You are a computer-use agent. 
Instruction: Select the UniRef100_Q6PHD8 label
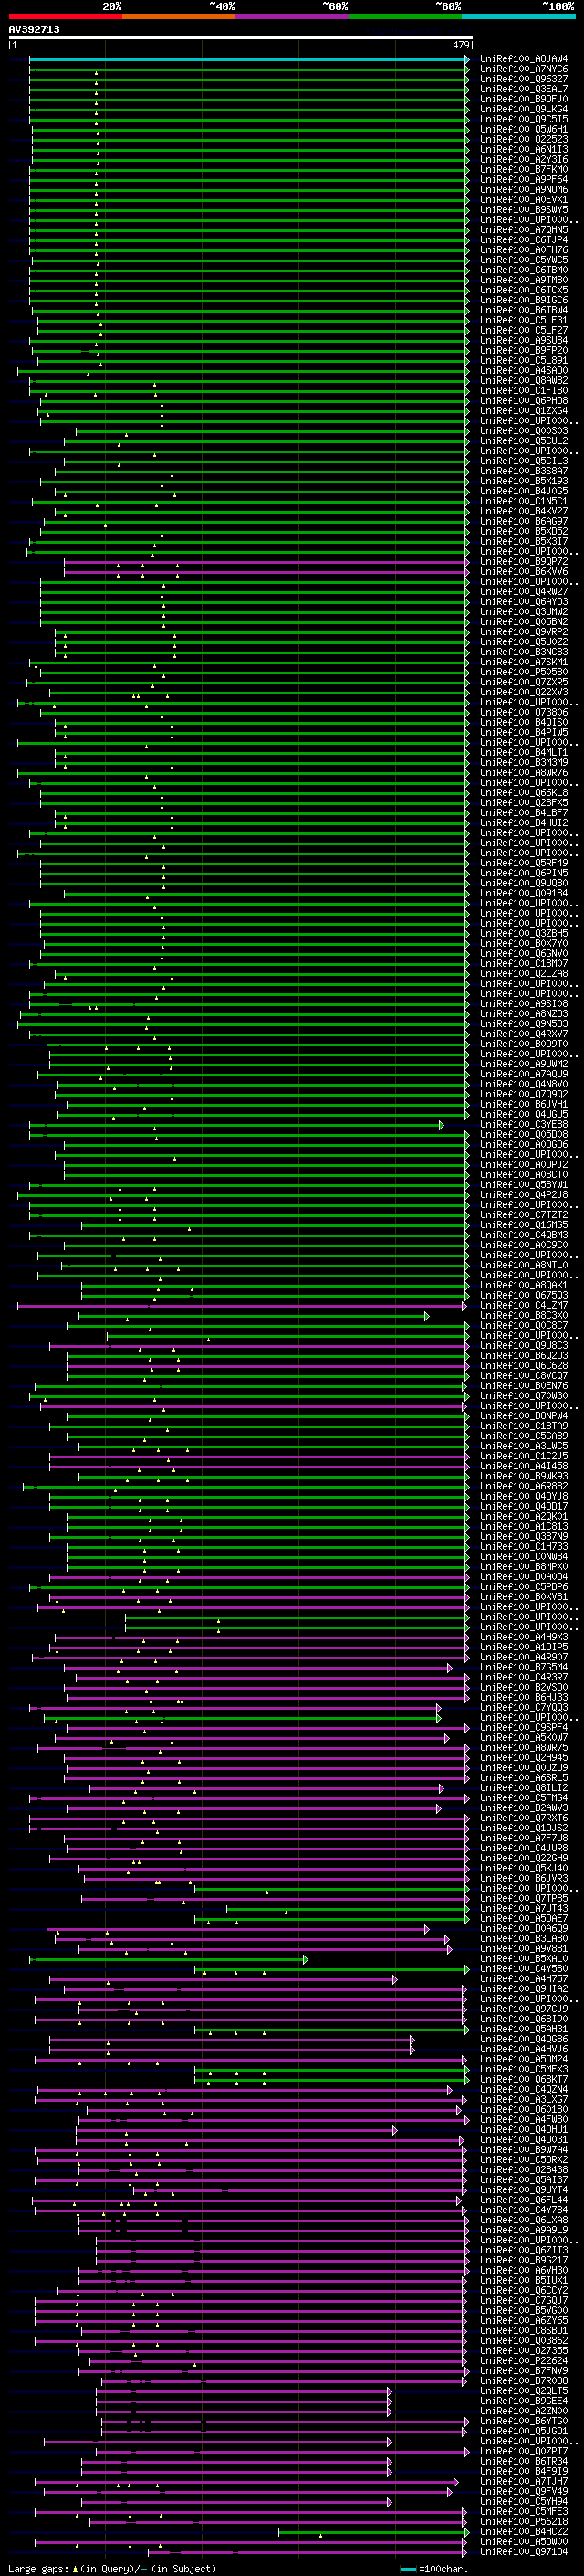(524, 401)
